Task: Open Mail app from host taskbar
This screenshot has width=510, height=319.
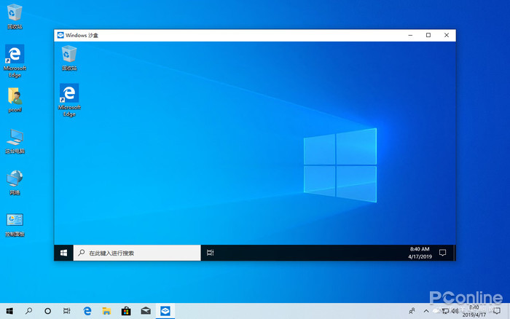Action: [x=146, y=311]
